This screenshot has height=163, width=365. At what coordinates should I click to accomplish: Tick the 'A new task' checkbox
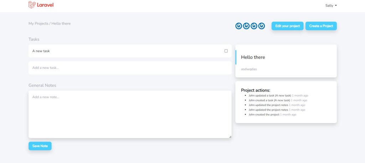point(226,51)
